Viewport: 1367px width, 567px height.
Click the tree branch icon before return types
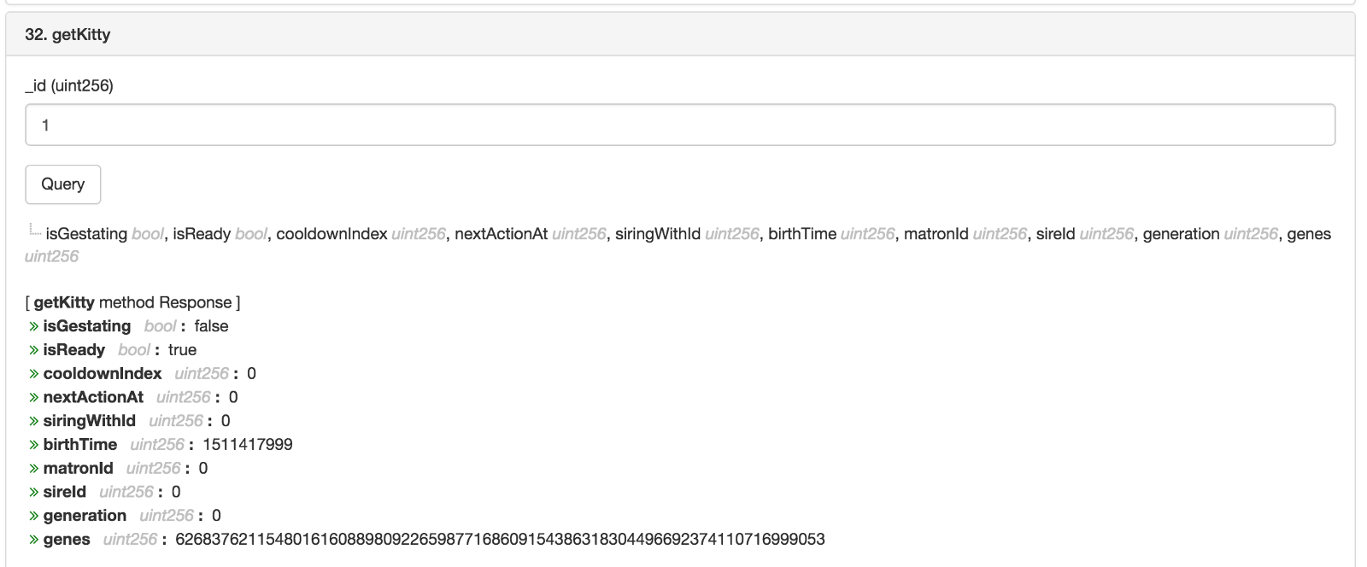tap(34, 231)
